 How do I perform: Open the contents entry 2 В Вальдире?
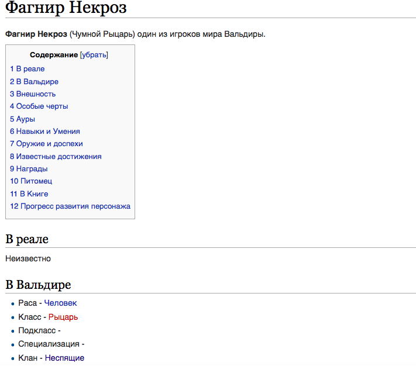(x=34, y=82)
